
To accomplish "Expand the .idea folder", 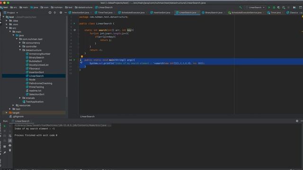I will click(x=7, y=21).
